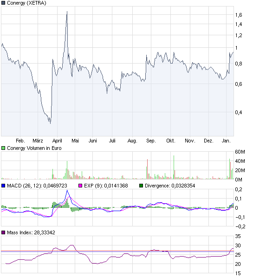
Task: Click the 60M volume axis value
Action: pos(240,152)
